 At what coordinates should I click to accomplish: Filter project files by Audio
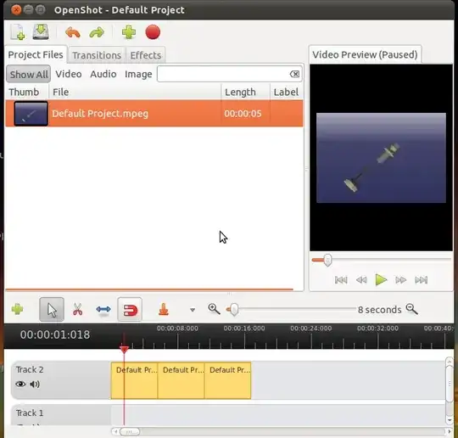(103, 74)
